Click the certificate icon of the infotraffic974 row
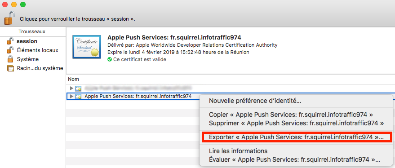The height and width of the screenshot is (168, 395). 78,96
